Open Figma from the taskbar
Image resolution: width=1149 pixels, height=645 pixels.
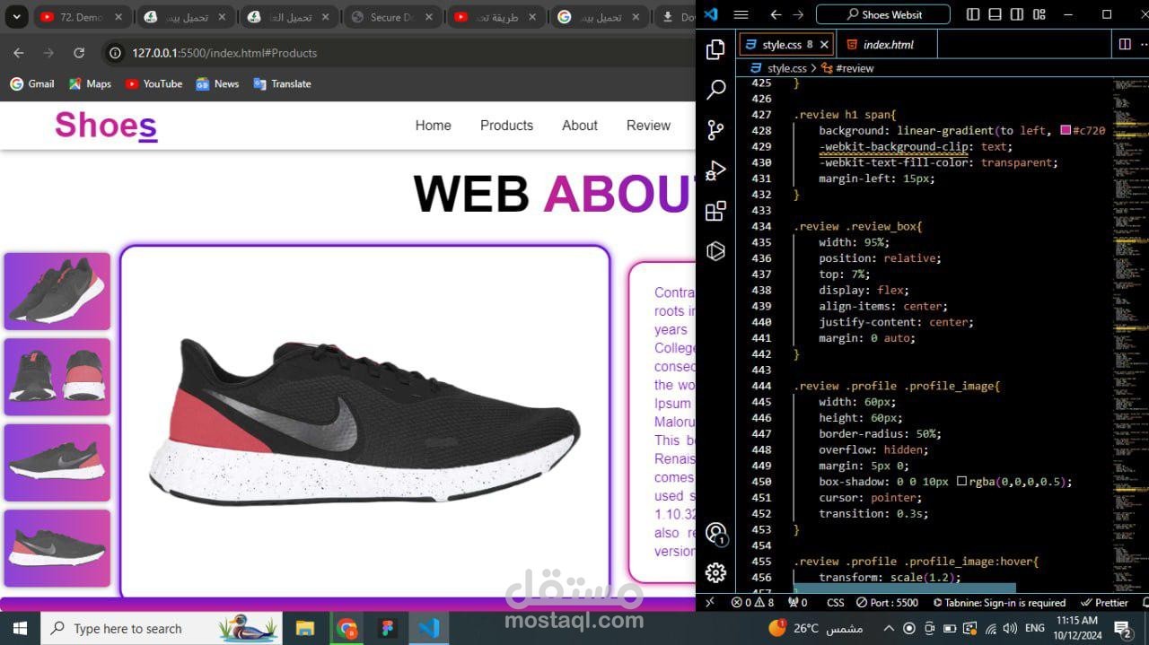388,628
